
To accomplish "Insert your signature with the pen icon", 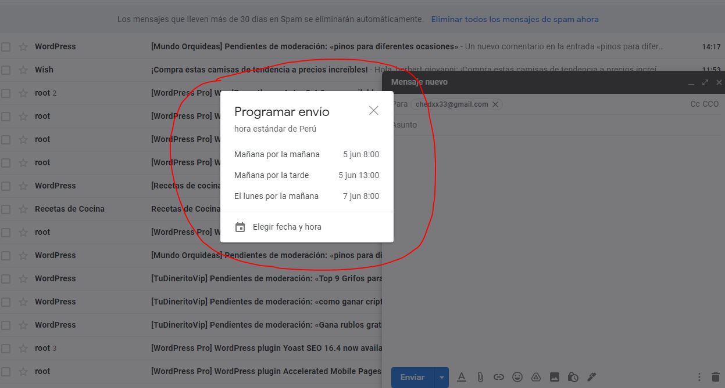I will point(592,377).
